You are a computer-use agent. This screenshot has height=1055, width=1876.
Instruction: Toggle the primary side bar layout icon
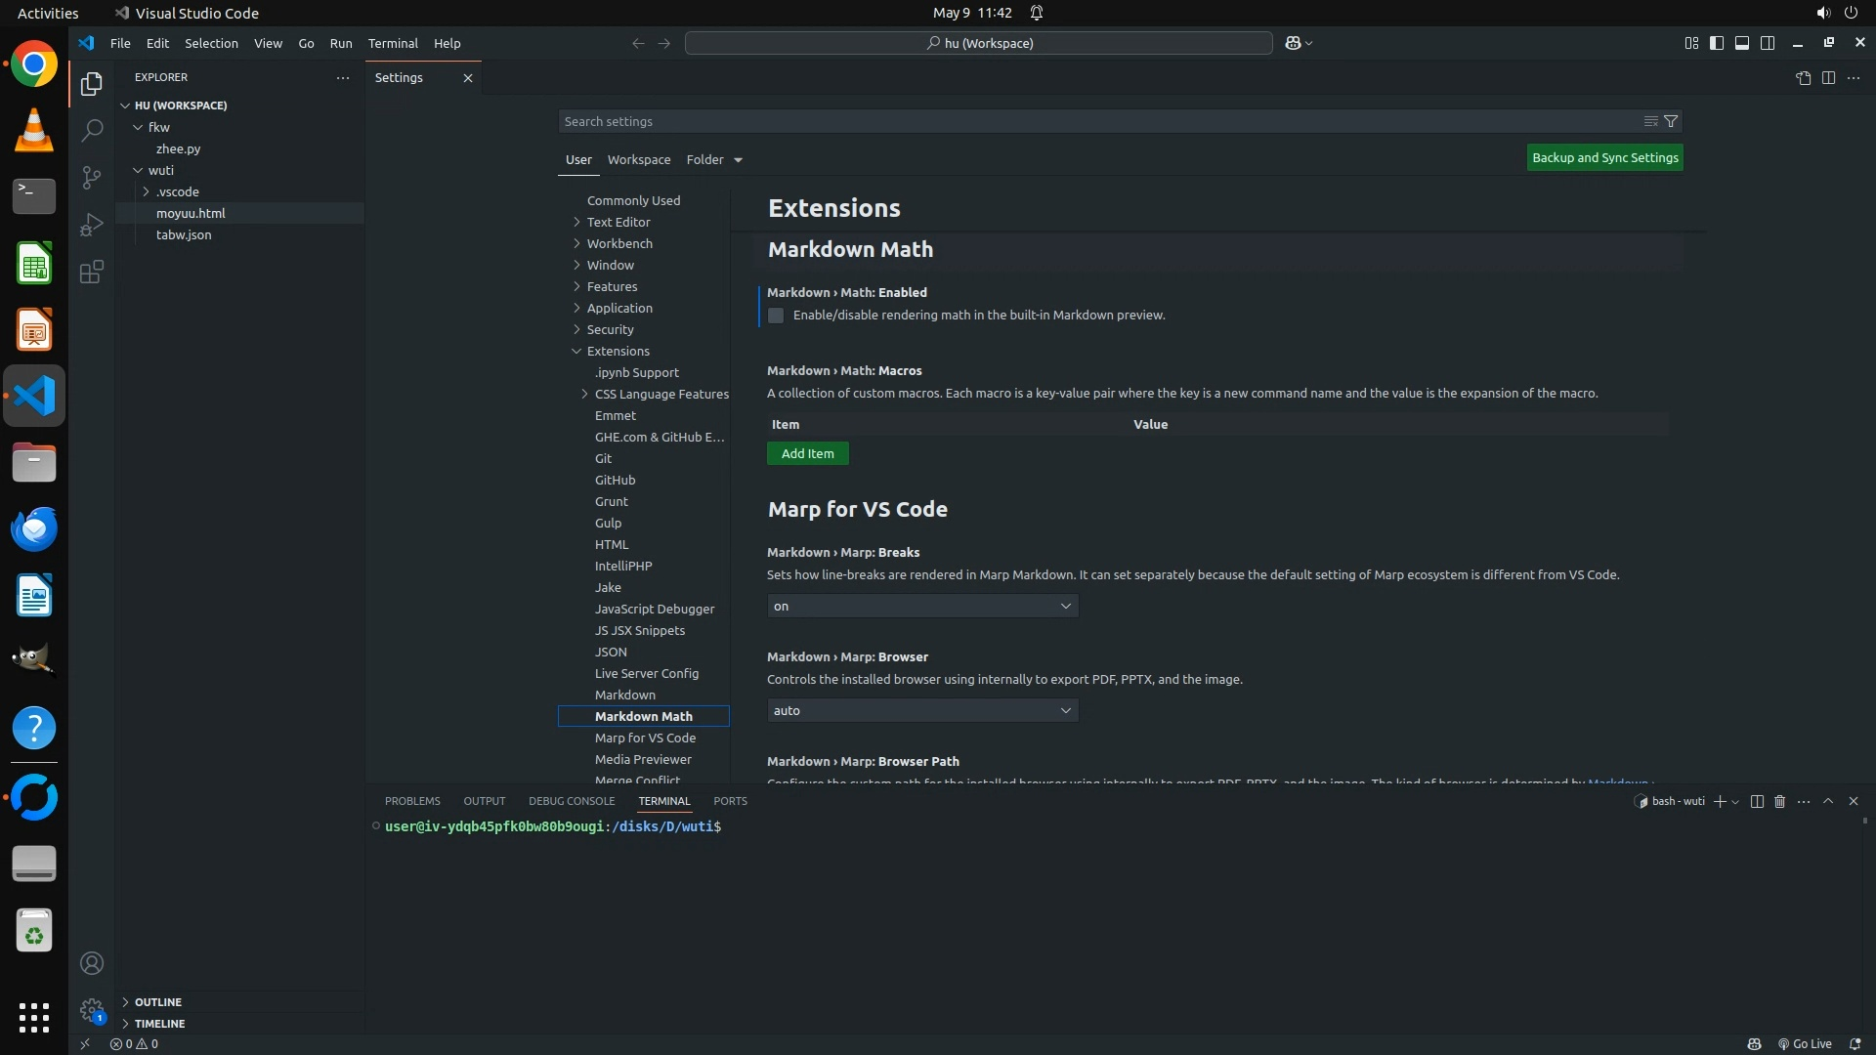1717,43
